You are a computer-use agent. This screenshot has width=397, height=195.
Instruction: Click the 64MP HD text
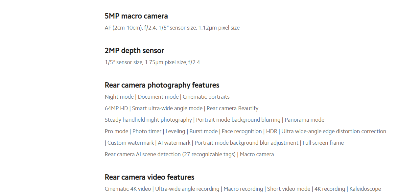coord(116,109)
